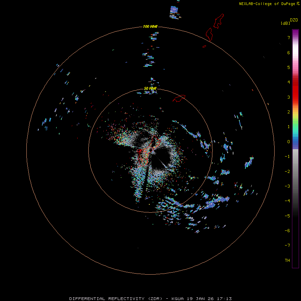Click the Differential Reflectivity (ZDR) title text

click(116, 299)
